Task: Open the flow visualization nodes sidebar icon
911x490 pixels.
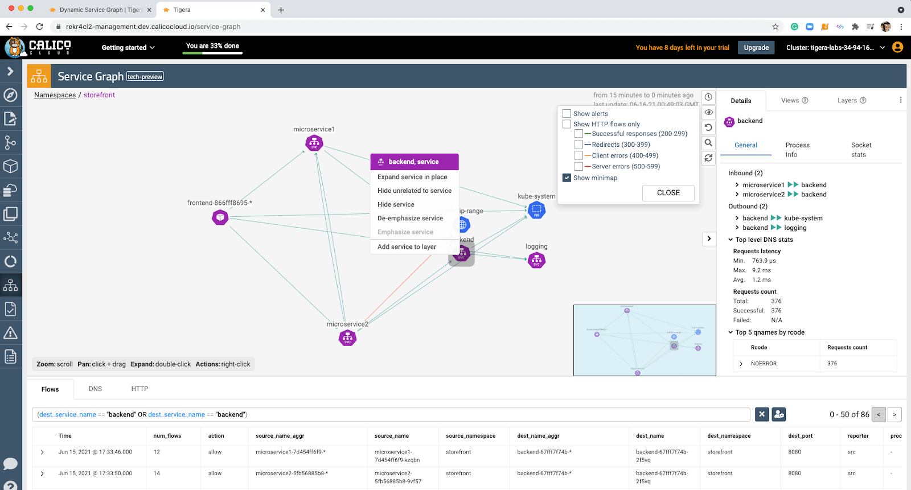Action: click(10, 237)
